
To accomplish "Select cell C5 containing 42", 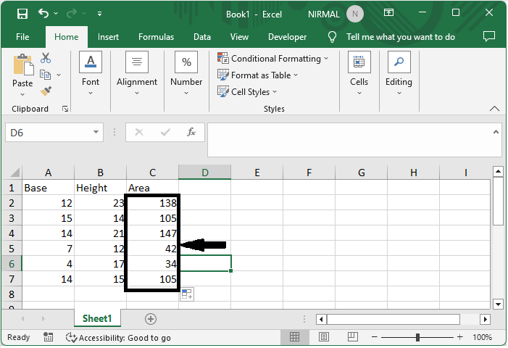I will pyautogui.click(x=153, y=246).
